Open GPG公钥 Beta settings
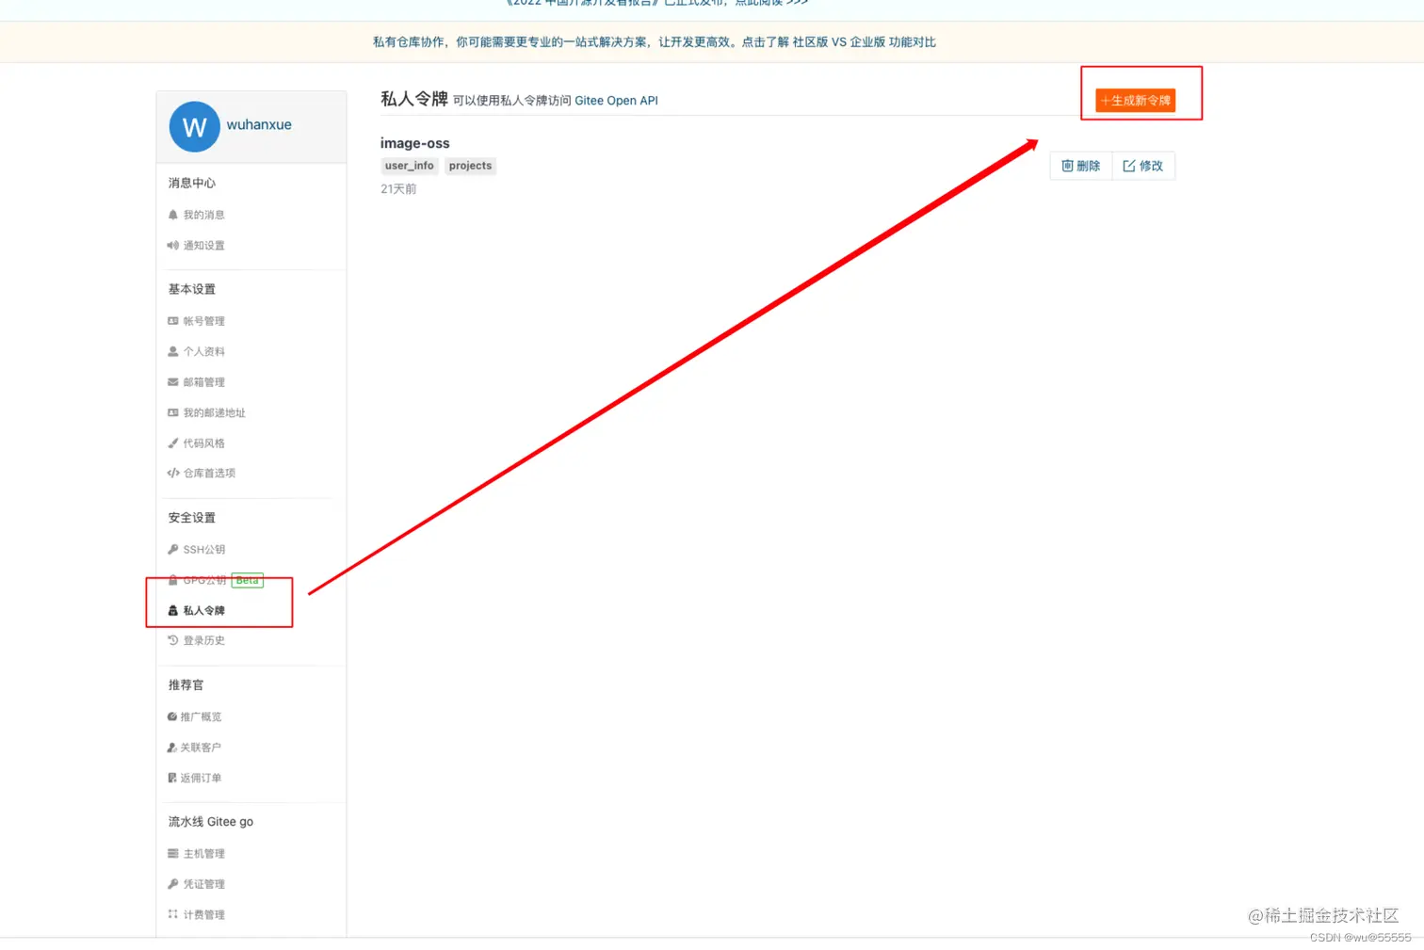 (x=222, y=580)
